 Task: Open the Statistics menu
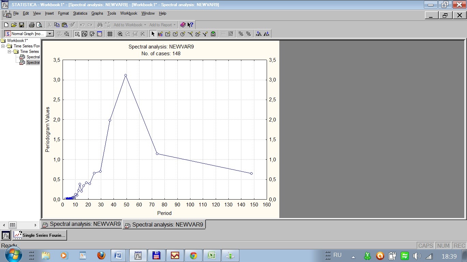(80, 13)
